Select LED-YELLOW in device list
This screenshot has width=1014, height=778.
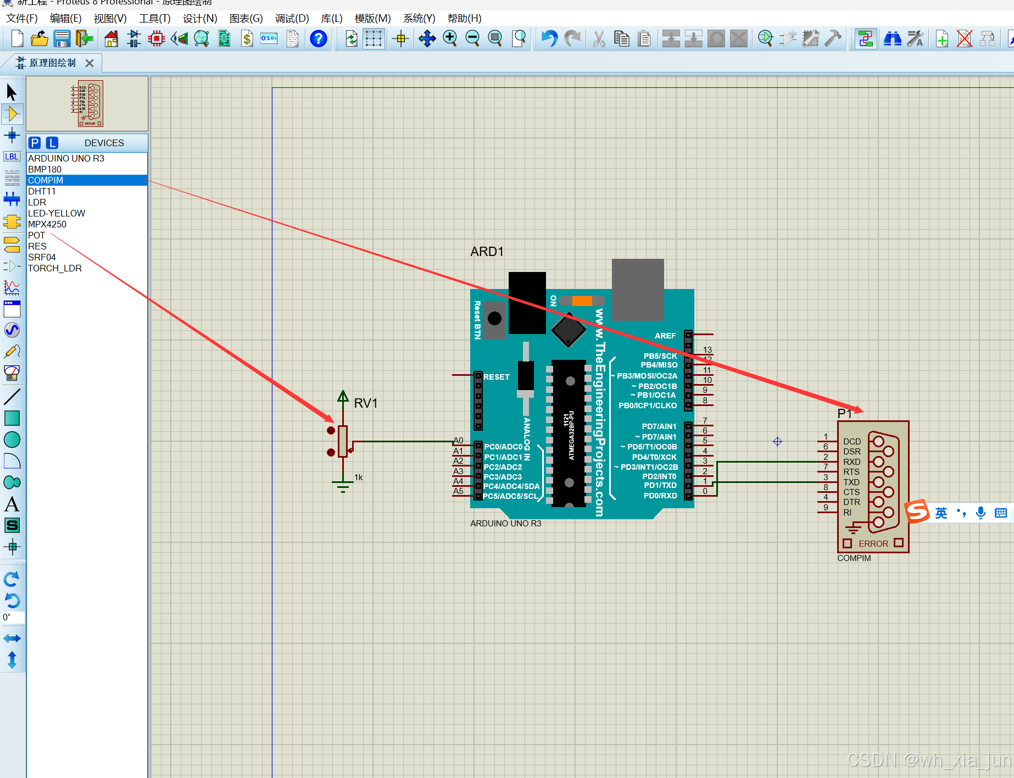[87, 213]
